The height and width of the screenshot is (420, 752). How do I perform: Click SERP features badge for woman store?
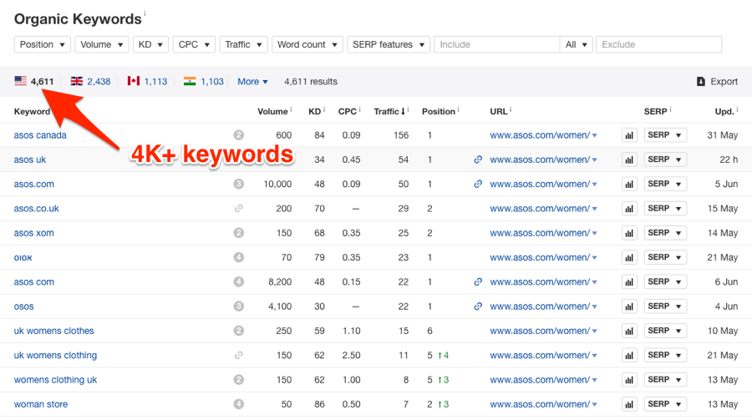point(238,404)
